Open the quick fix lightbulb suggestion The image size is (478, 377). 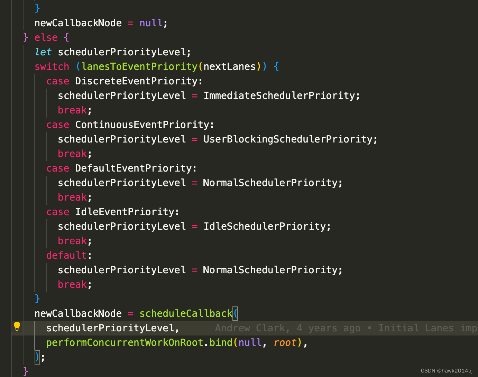17,326
